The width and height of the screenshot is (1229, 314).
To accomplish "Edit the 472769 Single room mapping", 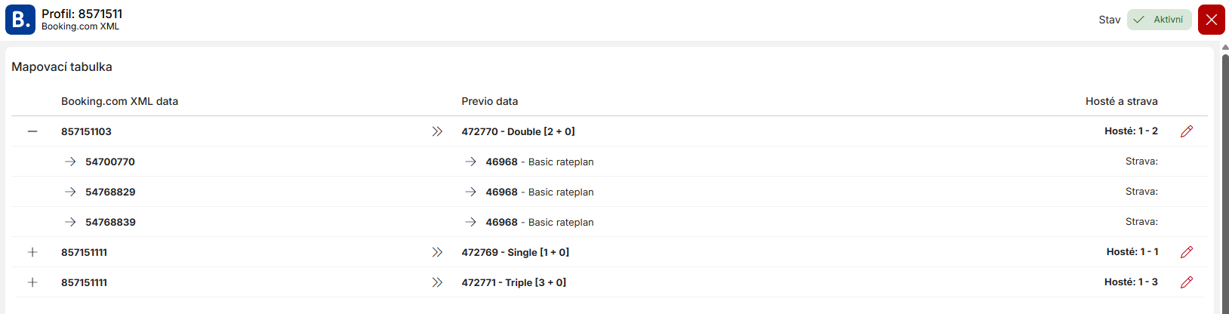I will coord(1187,252).
